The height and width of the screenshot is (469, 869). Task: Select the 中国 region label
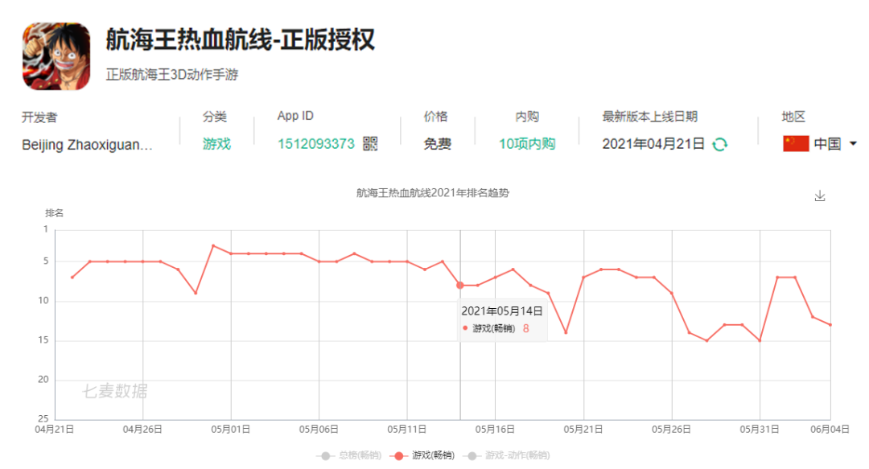827,144
